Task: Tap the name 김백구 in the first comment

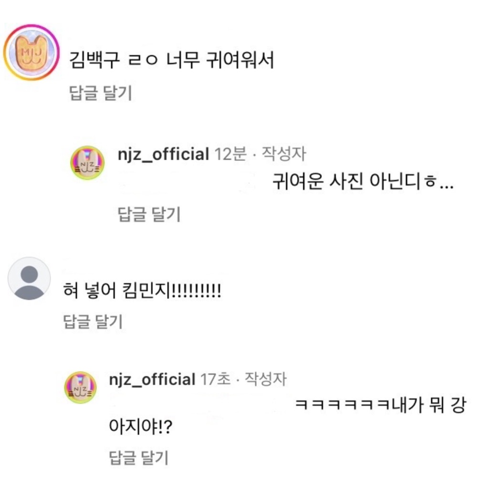Action: pyautogui.click(x=94, y=60)
